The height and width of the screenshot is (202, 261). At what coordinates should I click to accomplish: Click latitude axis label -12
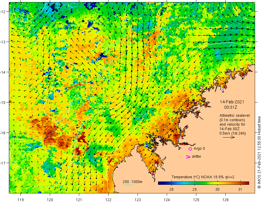[3, 12]
